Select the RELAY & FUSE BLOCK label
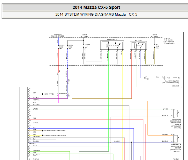Viewport: 188px width, 160px height. click(x=169, y=41)
